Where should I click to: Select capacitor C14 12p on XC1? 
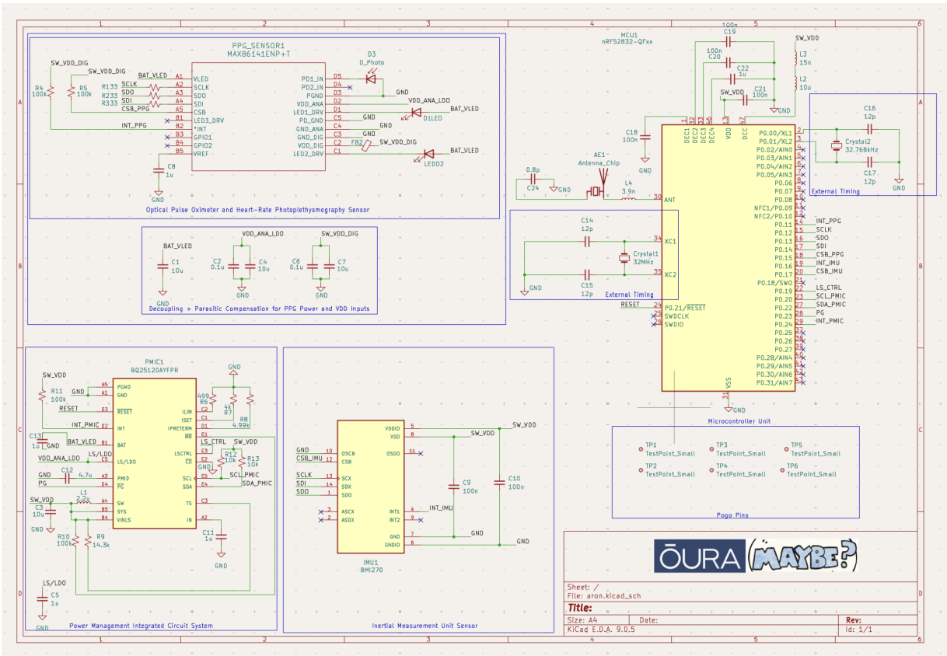pos(587,242)
